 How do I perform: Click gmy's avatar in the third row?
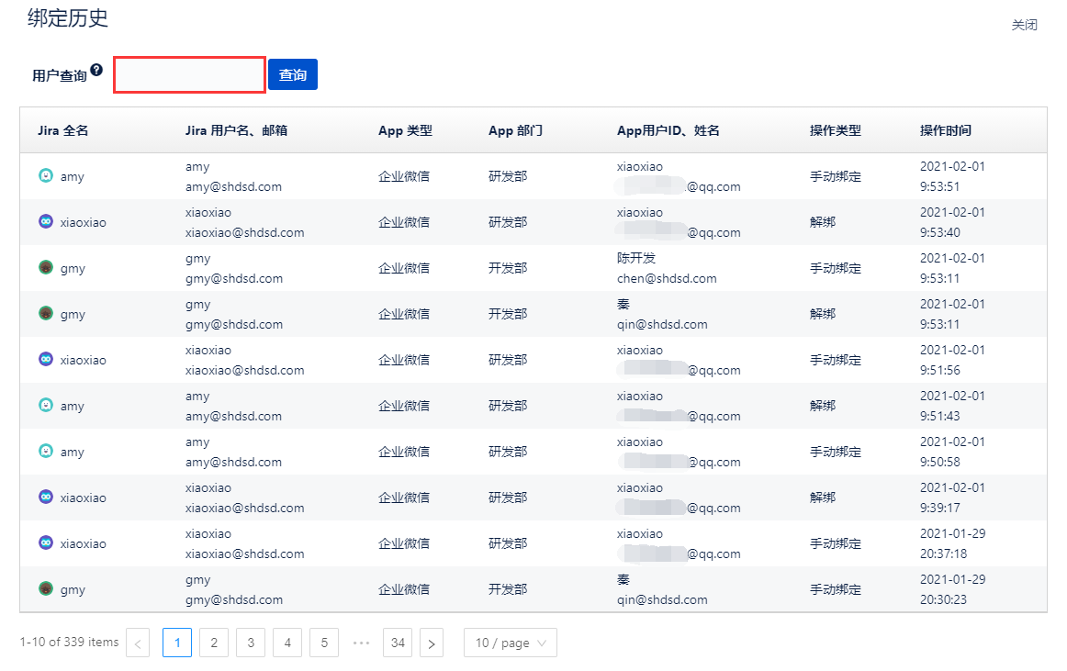46,268
